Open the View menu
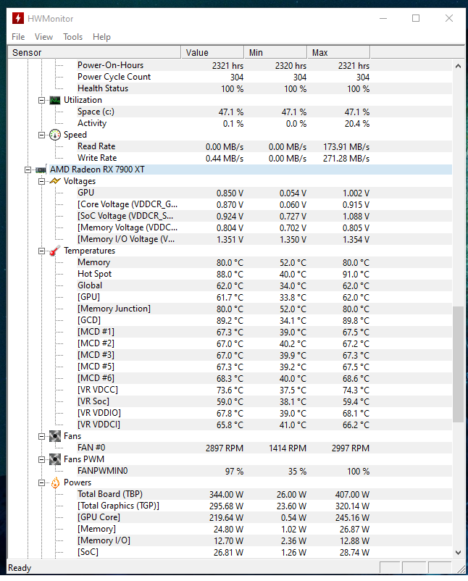 tap(43, 37)
